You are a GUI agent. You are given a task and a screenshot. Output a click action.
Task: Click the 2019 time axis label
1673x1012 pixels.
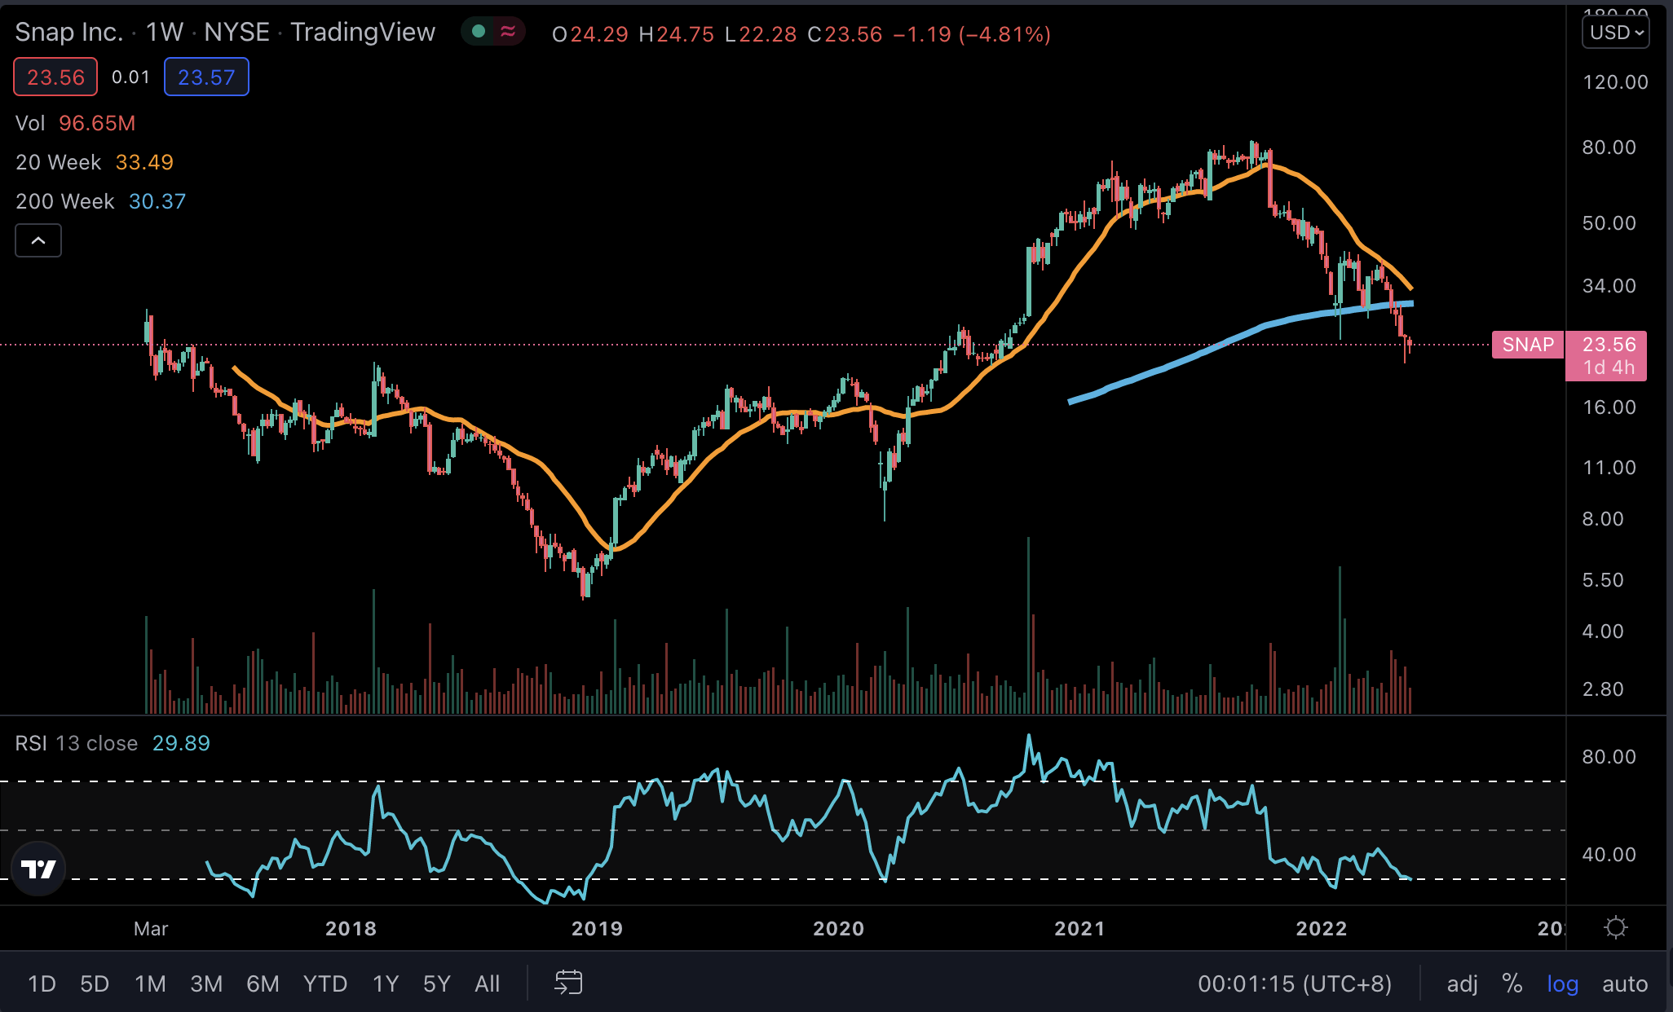click(x=597, y=928)
